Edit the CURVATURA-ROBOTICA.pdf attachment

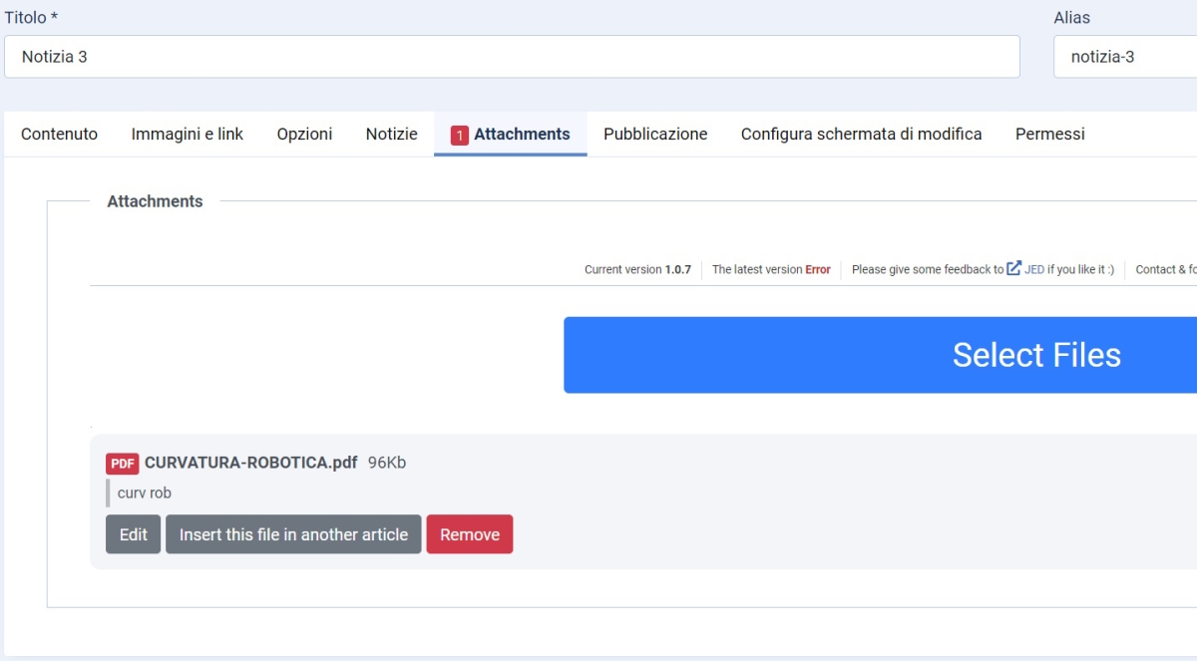coord(133,534)
